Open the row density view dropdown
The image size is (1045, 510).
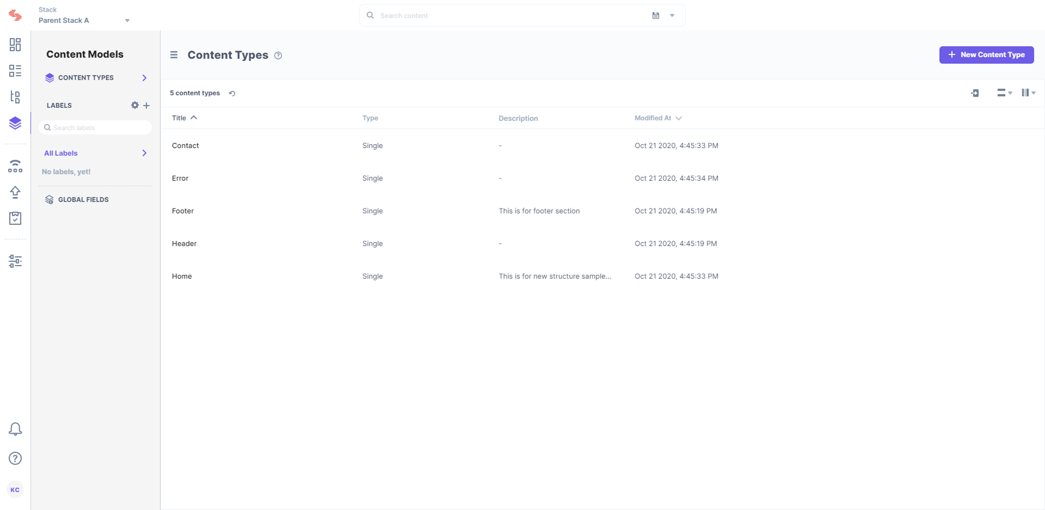tap(1004, 93)
